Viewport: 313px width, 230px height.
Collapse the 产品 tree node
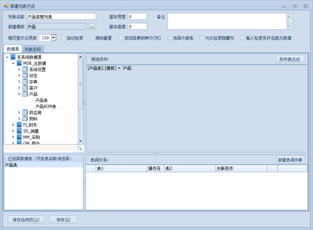19,94
